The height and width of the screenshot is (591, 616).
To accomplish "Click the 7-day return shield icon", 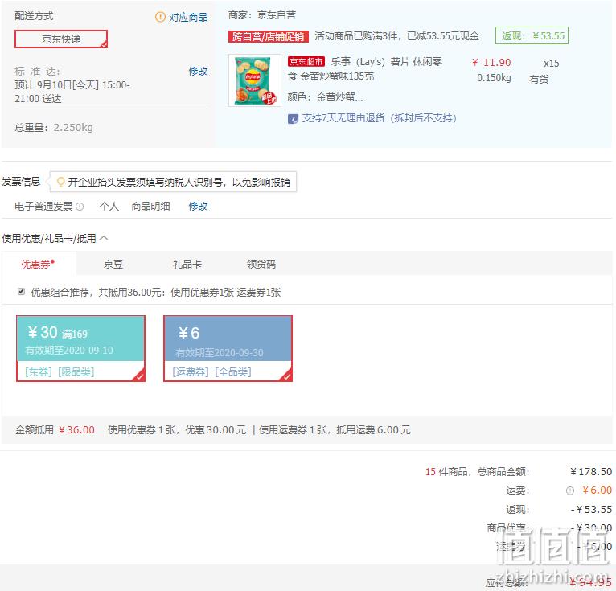I will pyautogui.click(x=293, y=118).
